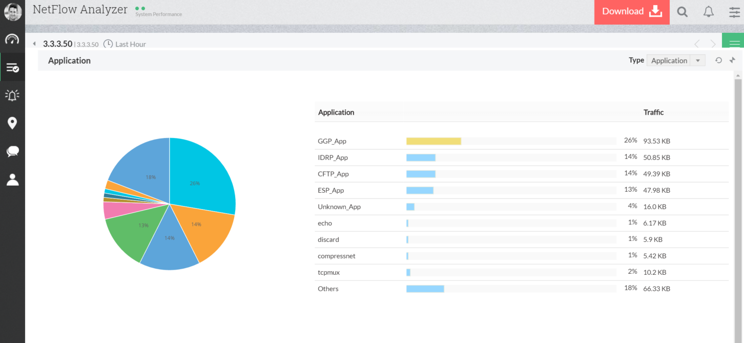Click the Others row
The image size is (744, 343).
pos(522,289)
